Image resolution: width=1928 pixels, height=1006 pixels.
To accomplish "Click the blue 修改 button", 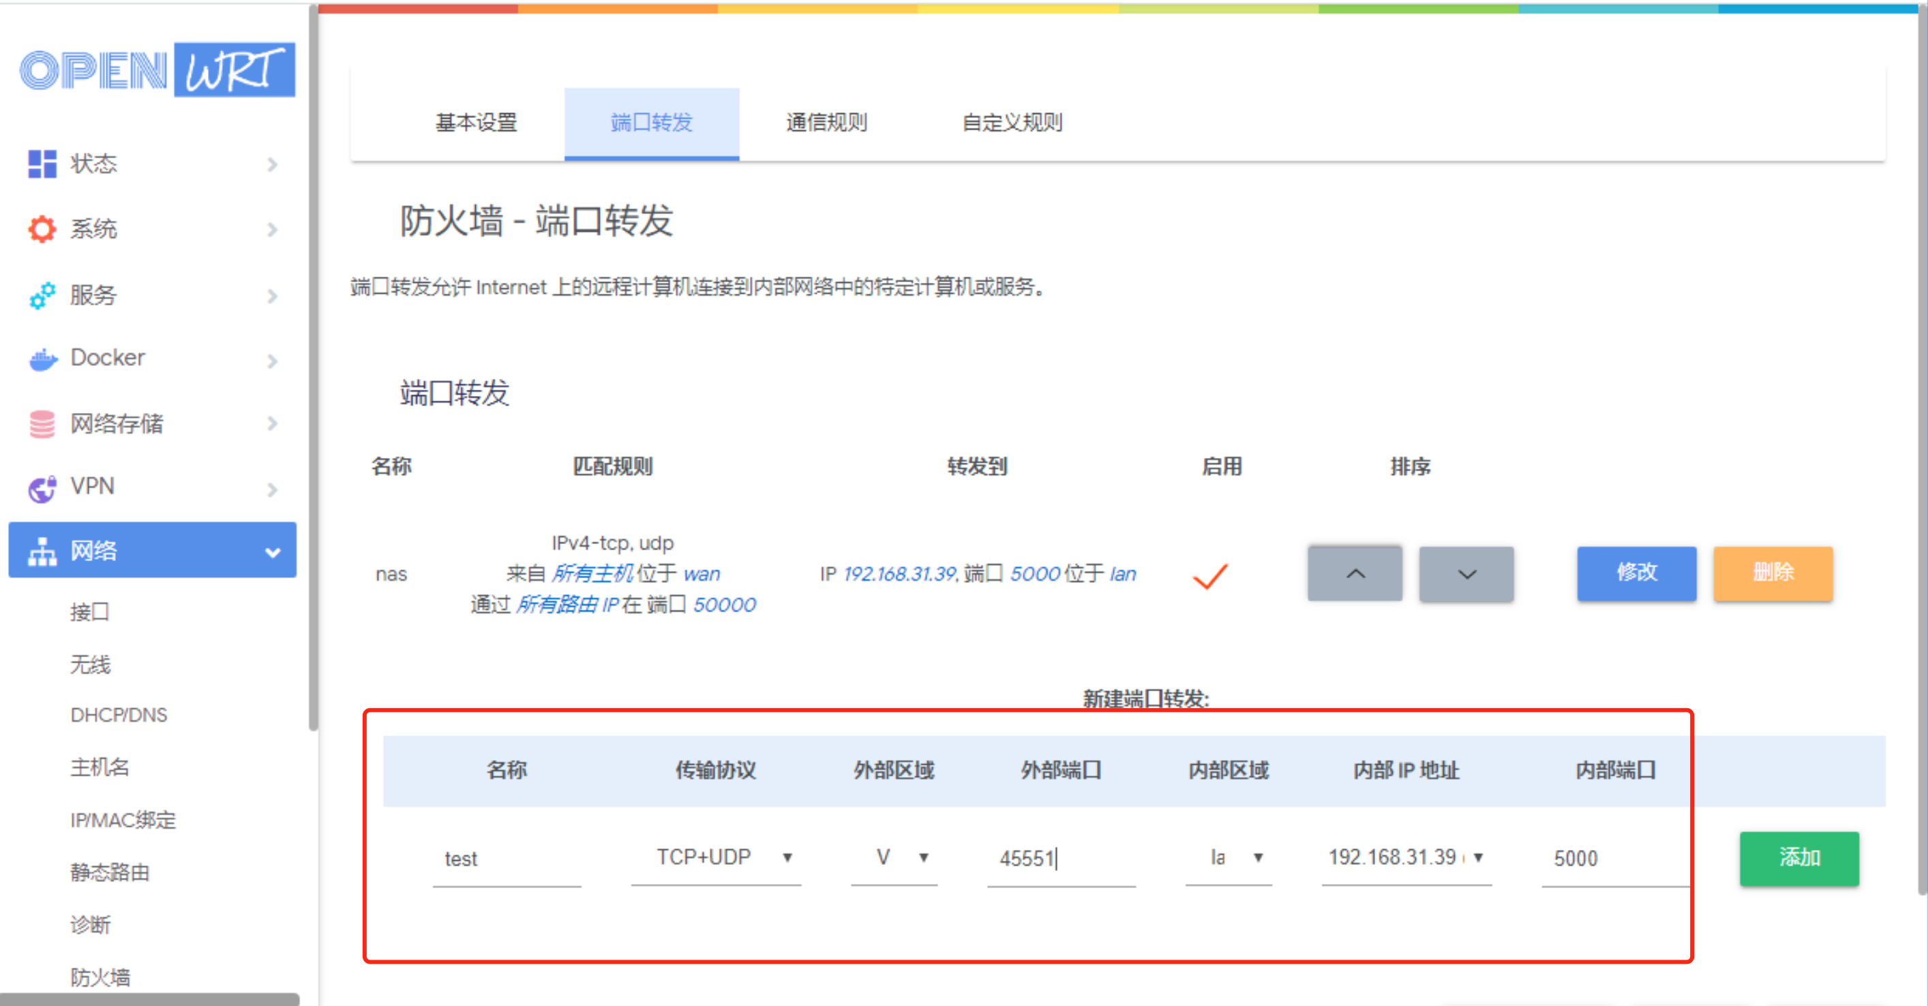I will point(1636,573).
